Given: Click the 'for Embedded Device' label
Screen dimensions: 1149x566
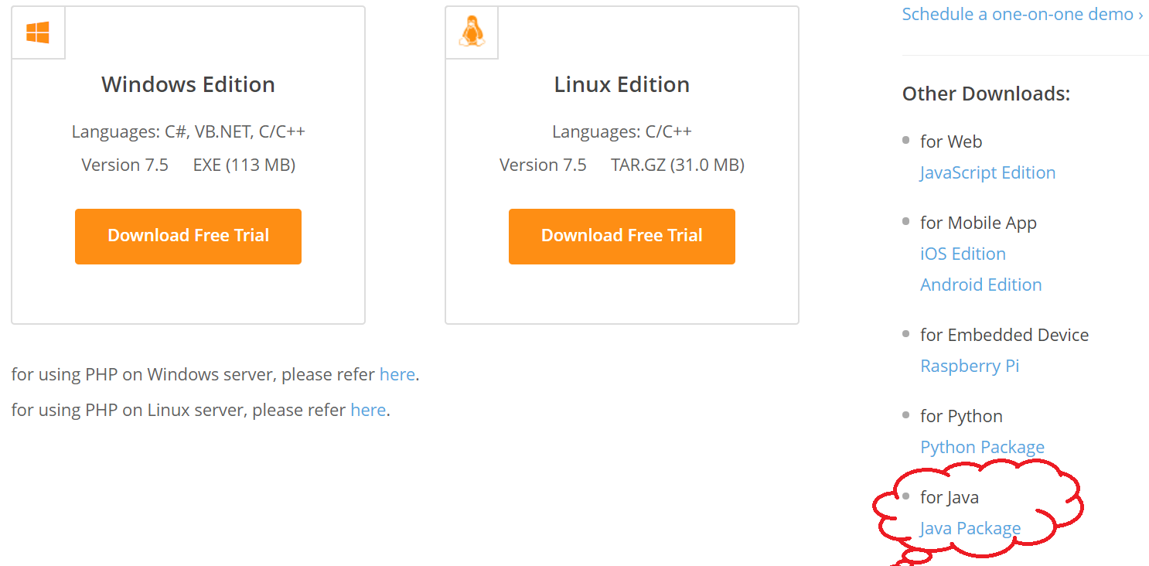Looking at the screenshot, I should tap(1004, 335).
